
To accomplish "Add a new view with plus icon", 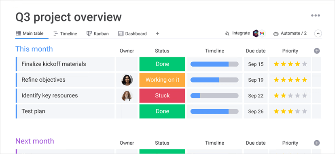I will [x=157, y=34].
